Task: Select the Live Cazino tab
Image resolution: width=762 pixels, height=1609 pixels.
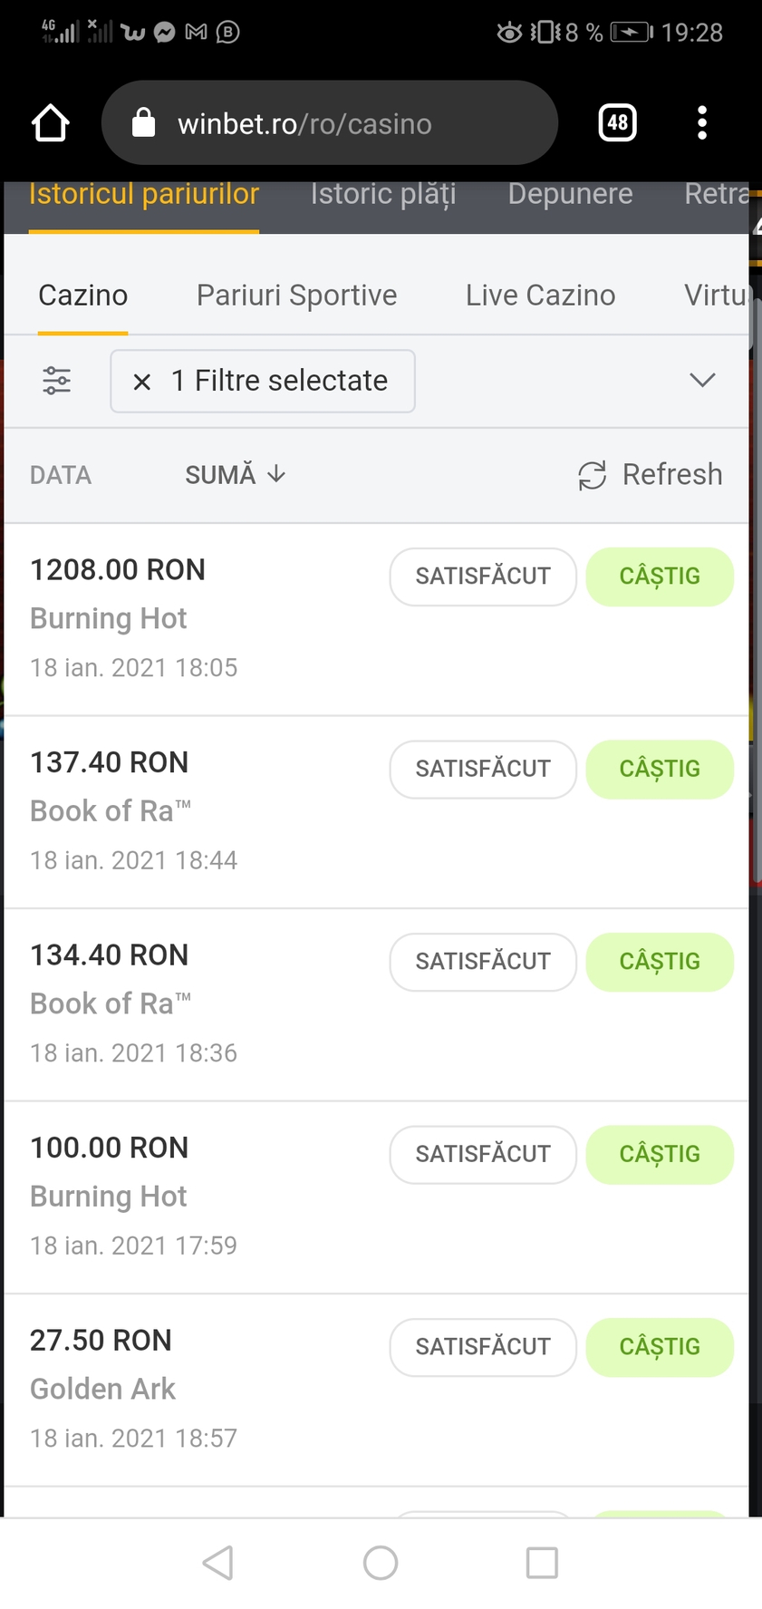Action: (x=540, y=296)
